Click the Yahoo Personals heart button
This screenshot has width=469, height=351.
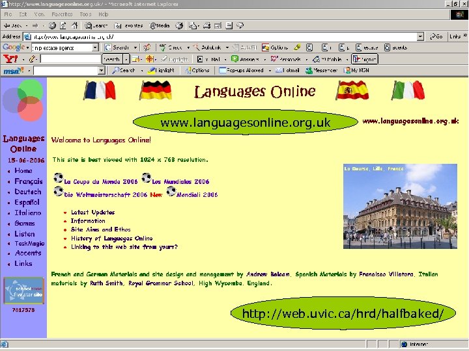click(x=286, y=59)
